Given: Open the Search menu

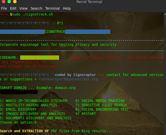Looking at the screenshot, I should pos(36,8).
